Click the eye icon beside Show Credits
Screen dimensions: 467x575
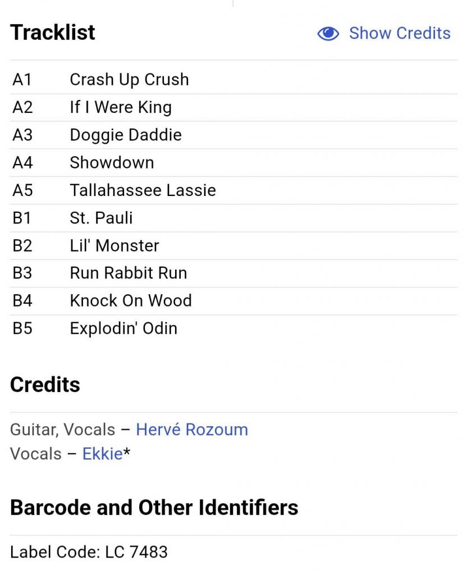click(328, 34)
